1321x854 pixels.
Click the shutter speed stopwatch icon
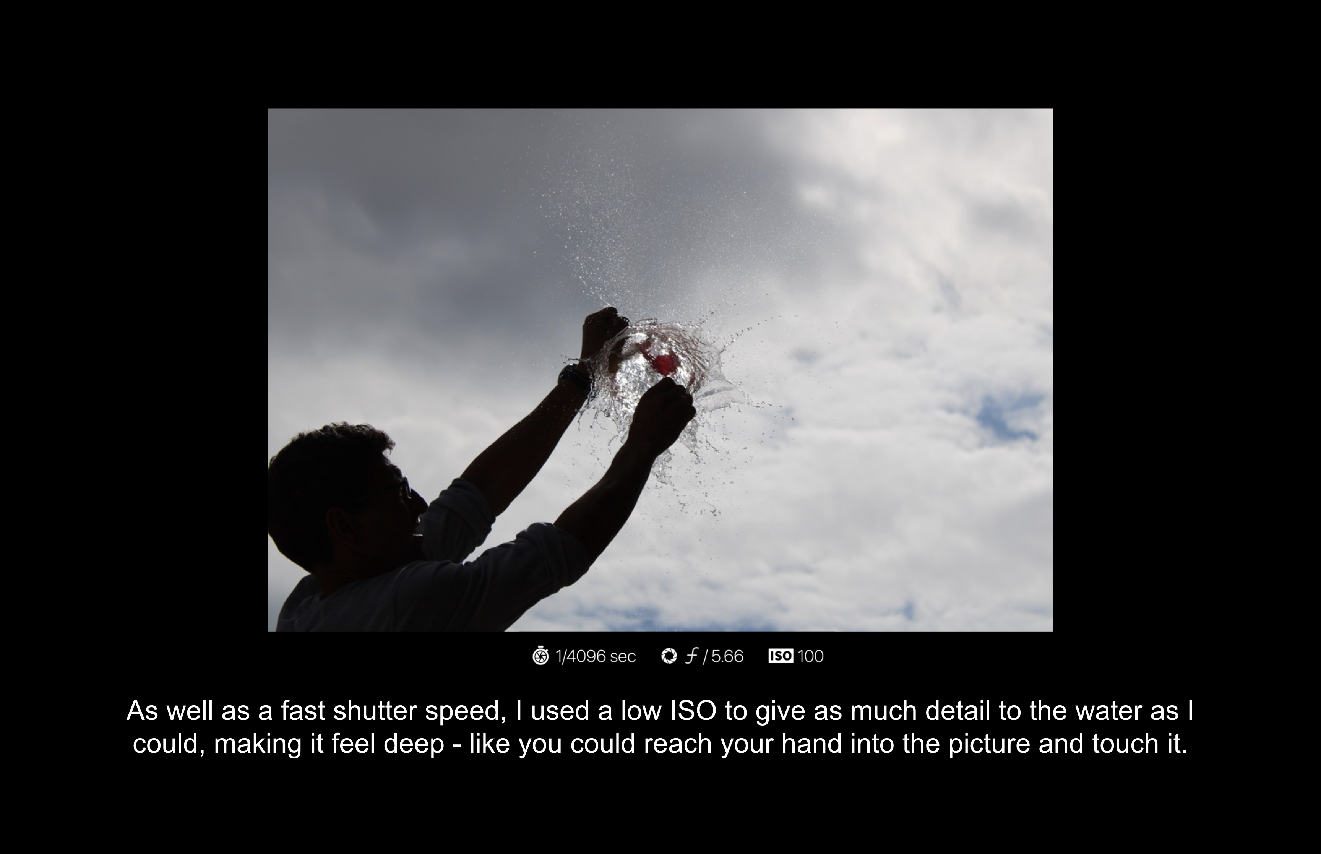pos(540,656)
